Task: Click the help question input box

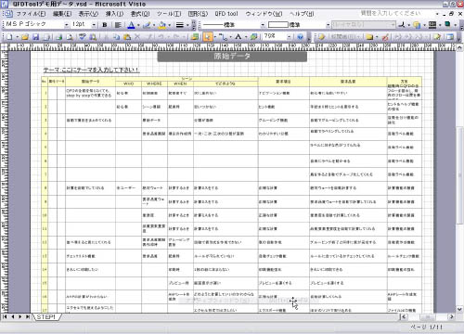Action: [396, 14]
